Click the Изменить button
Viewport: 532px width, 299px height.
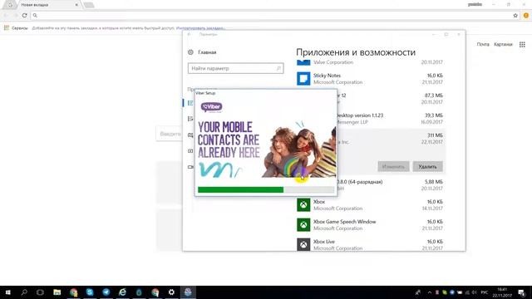393,166
